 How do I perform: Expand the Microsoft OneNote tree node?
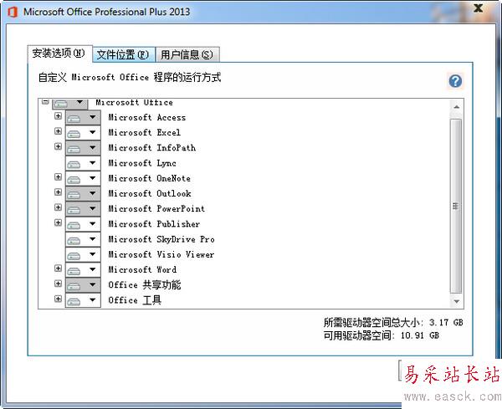tap(58, 176)
